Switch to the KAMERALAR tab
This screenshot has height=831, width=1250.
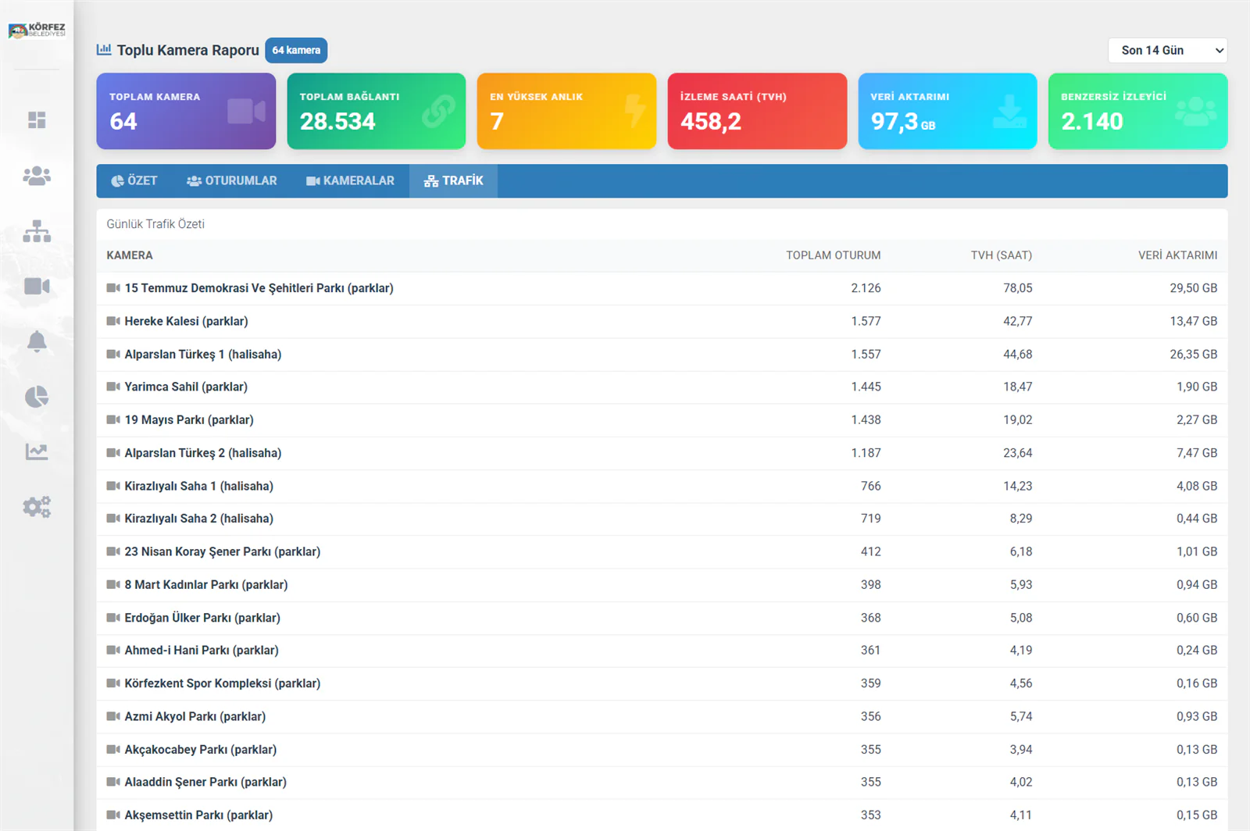point(350,180)
